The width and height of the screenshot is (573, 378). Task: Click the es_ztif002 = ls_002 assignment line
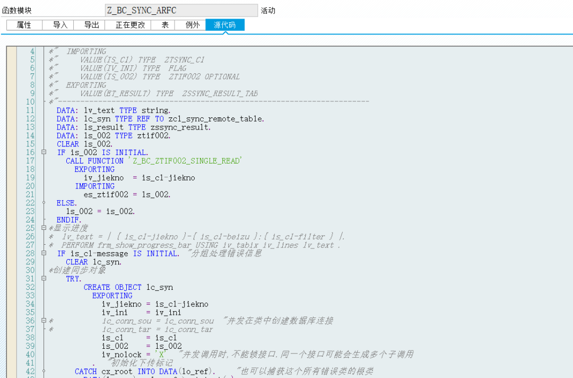pos(127,194)
